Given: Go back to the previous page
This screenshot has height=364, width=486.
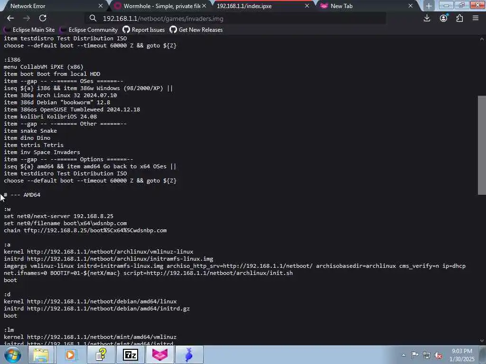Looking at the screenshot, I should coord(10,18).
